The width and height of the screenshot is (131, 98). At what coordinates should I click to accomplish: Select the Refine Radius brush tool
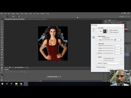coord(93,37)
